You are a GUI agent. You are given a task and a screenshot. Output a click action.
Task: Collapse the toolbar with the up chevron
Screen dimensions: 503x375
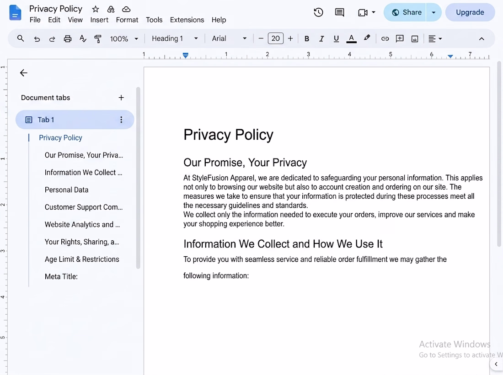pos(482,39)
